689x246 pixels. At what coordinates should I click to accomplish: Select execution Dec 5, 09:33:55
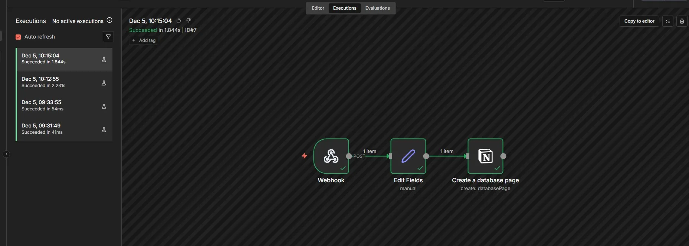click(64, 106)
